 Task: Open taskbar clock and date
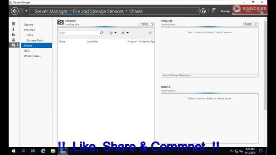[250, 151]
